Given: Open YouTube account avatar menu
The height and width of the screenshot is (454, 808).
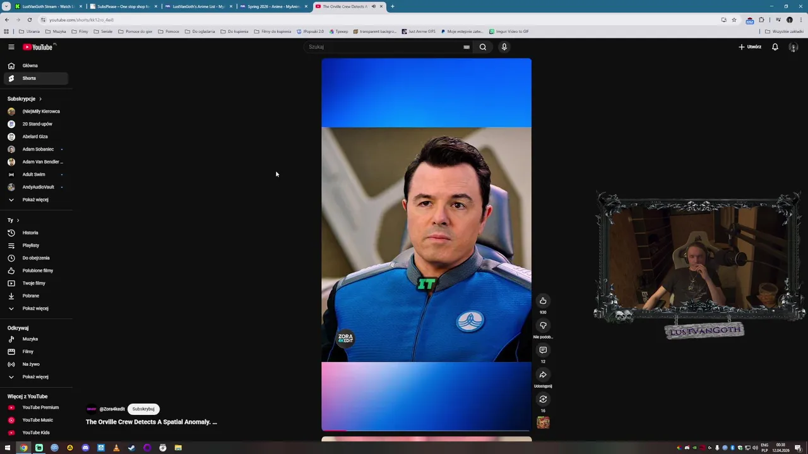Looking at the screenshot, I should click(x=793, y=47).
